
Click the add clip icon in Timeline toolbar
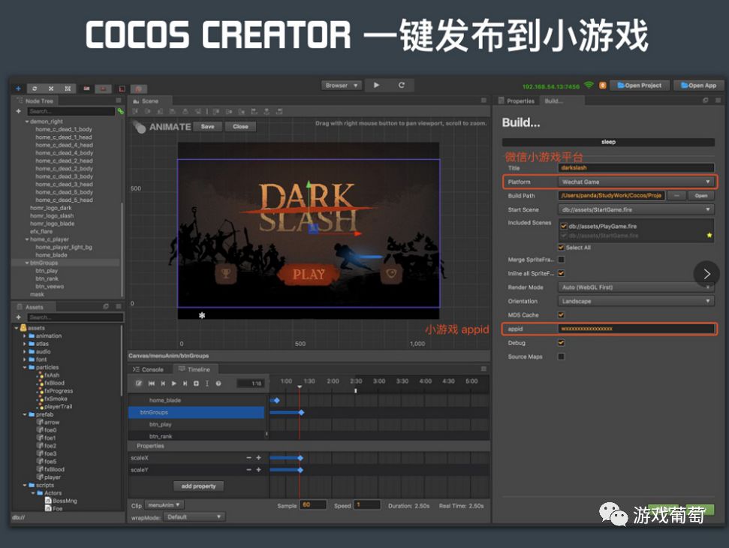(x=196, y=384)
